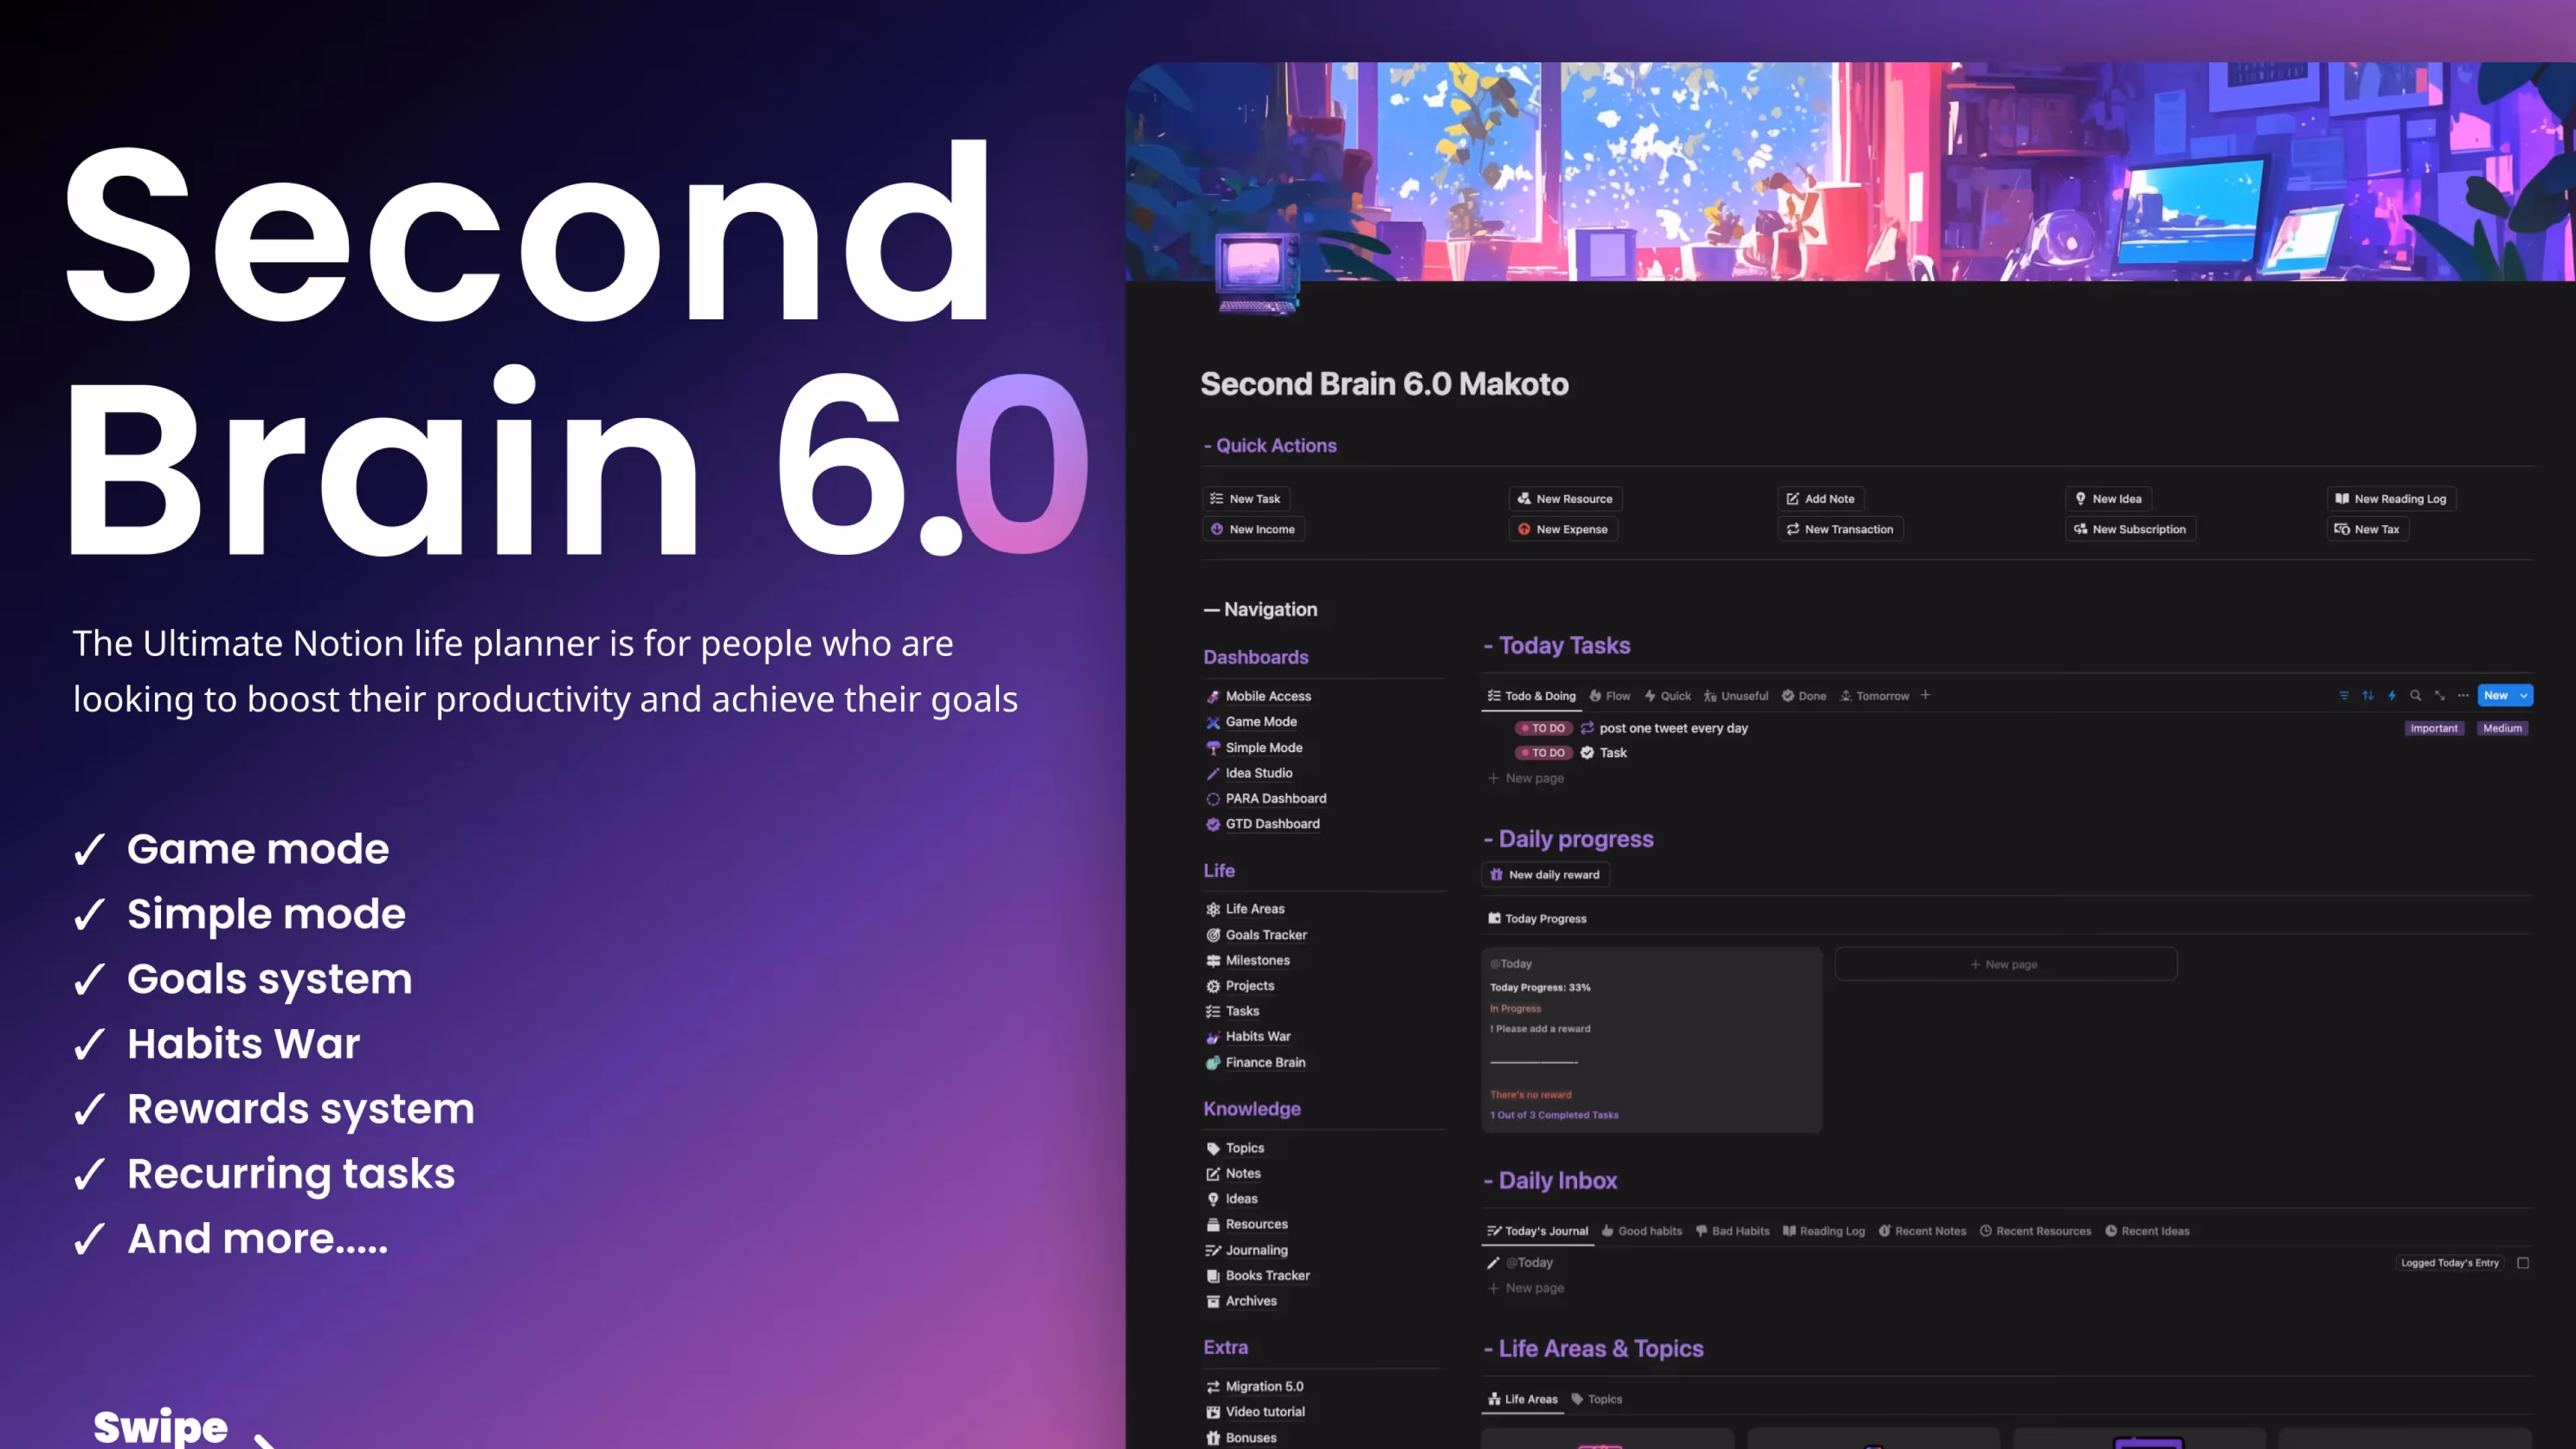
Task: Click TO DO status on Task row
Action: click(1543, 753)
